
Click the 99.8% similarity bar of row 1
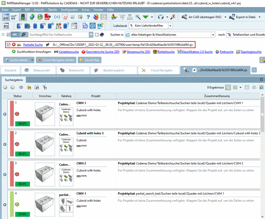(23, 124)
